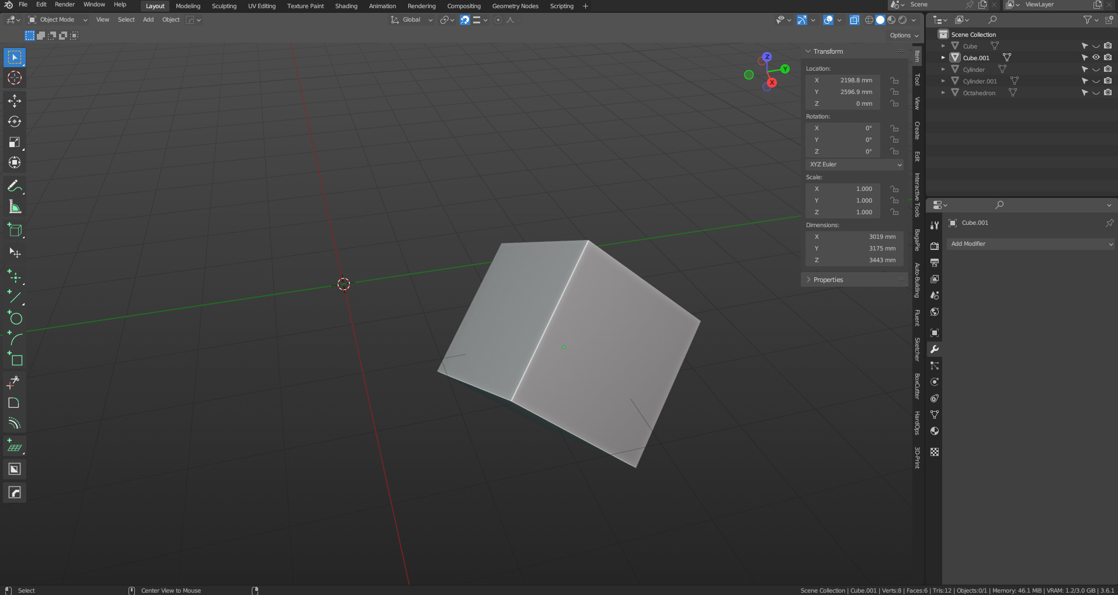Expand the Properties panel in sidebar
1118x595 pixels.
click(x=828, y=280)
